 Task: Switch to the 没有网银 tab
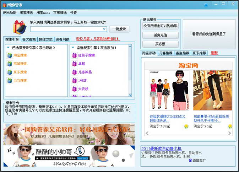coord(63,39)
